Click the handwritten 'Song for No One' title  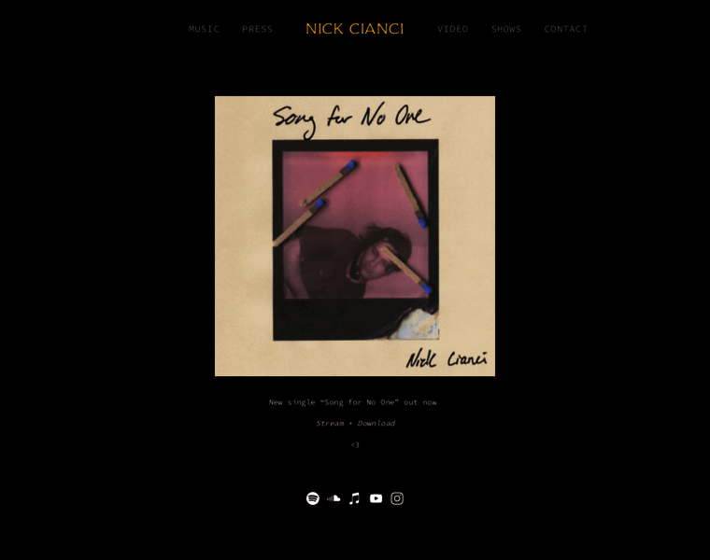pyautogui.click(x=351, y=120)
